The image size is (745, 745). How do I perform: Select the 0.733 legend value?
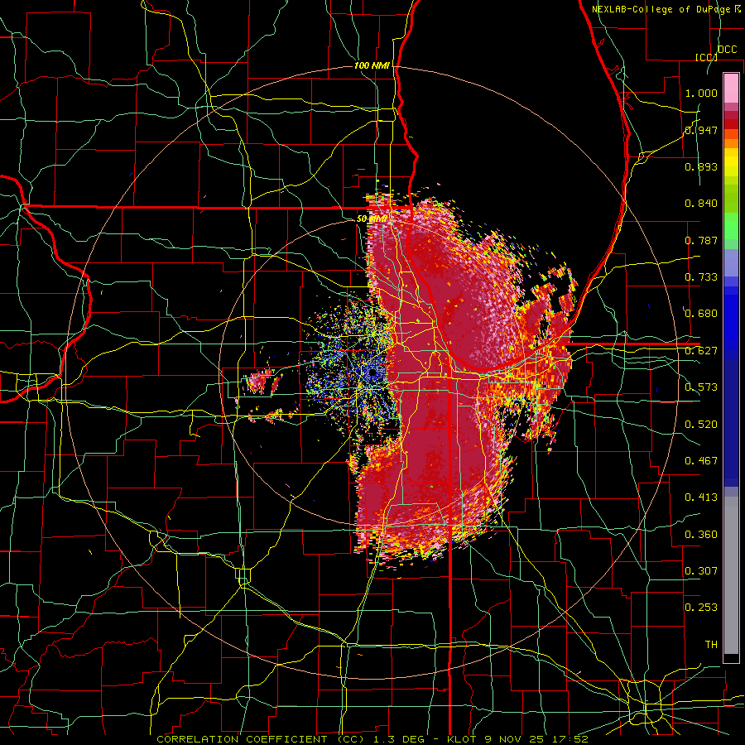[701, 276]
